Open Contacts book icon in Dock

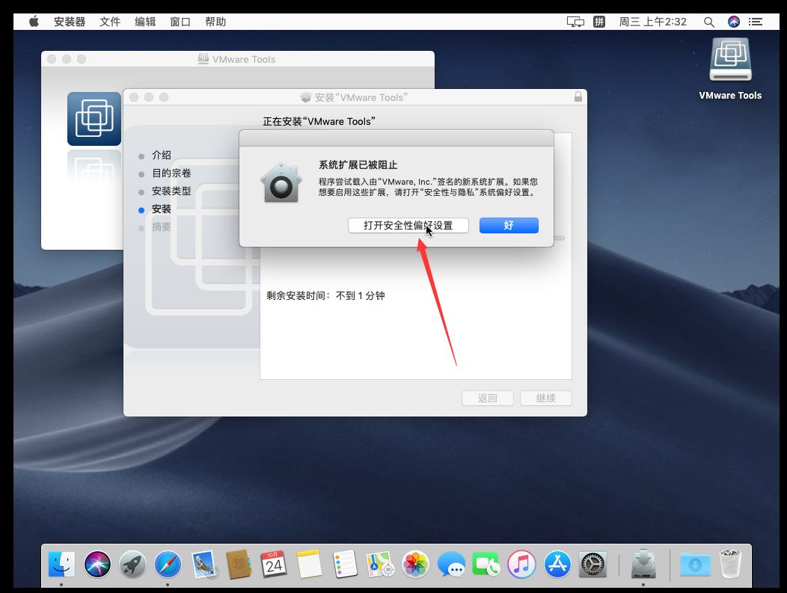click(x=239, y=565)
